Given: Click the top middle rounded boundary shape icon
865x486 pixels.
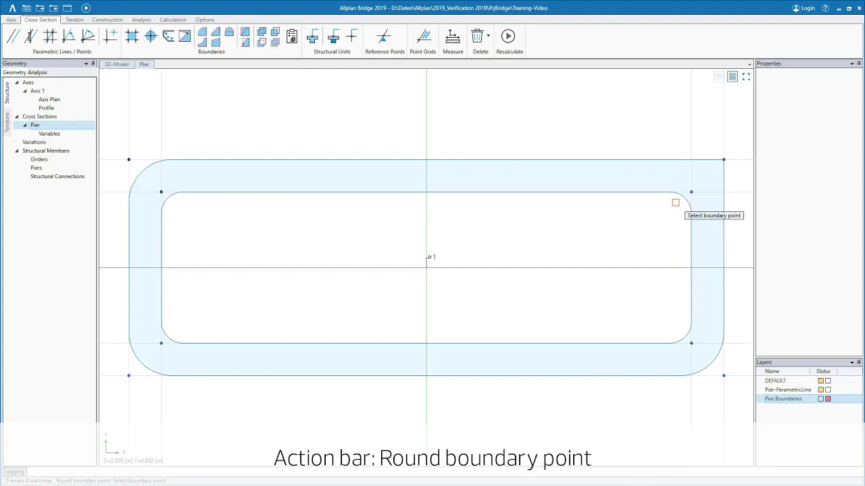Looking at the screenshot, I should coord(216,32).
